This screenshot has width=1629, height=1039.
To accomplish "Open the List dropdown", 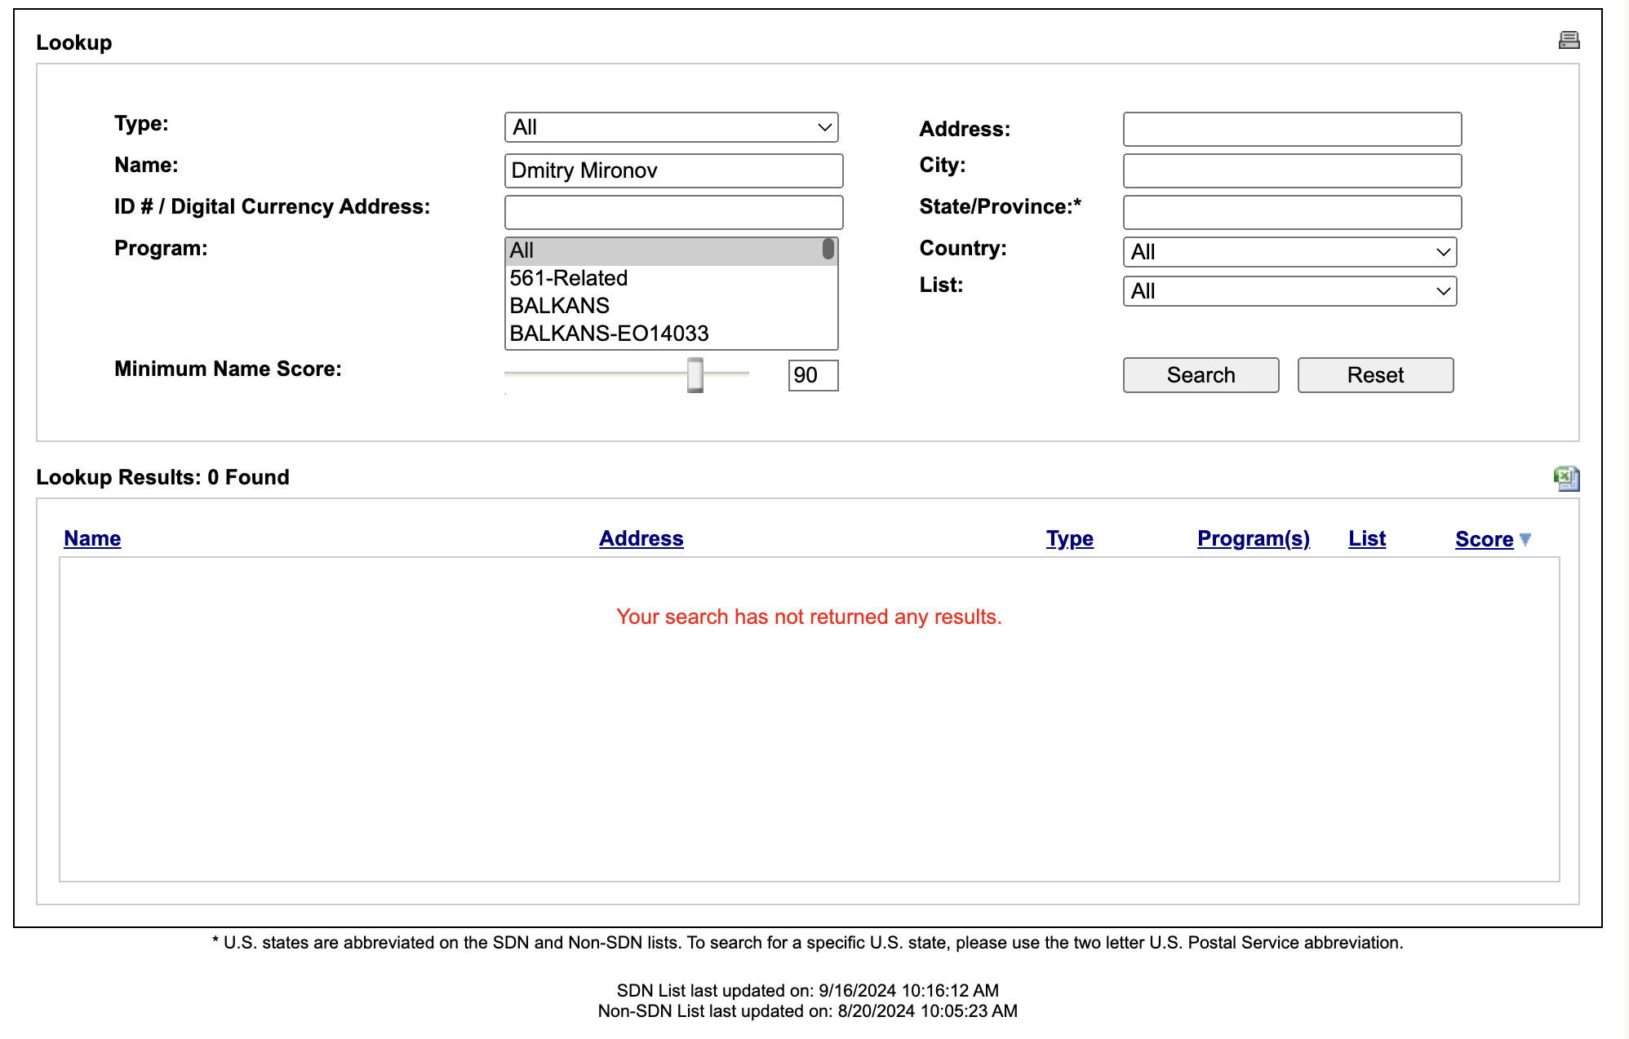I will [1289, 291].
